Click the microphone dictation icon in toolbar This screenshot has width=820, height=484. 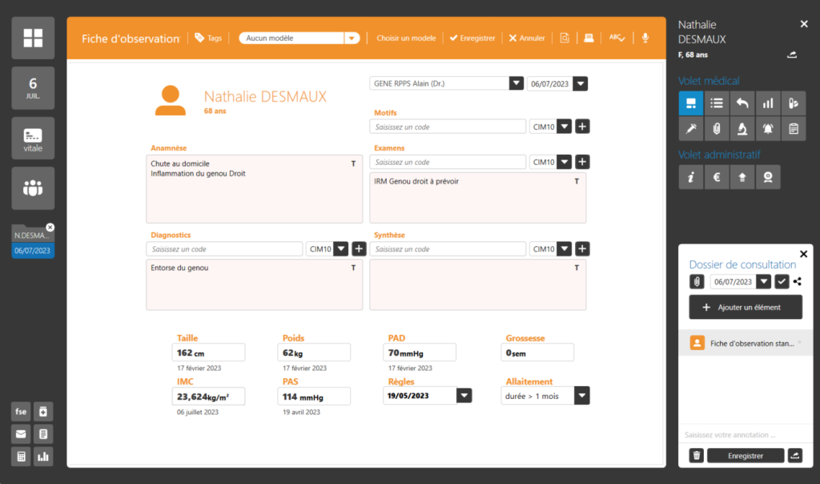click(645, 38)
